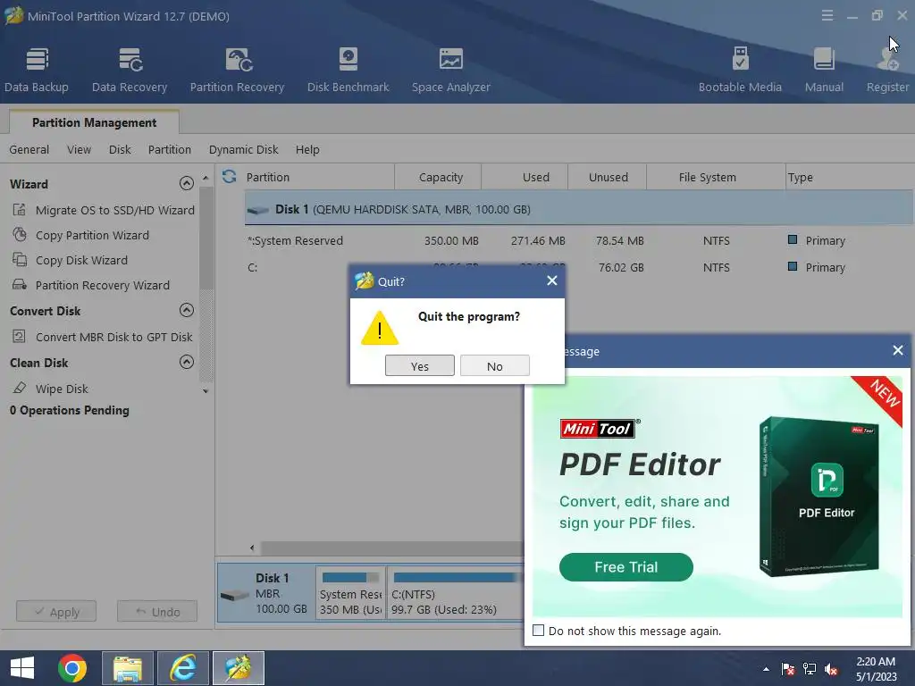915x686 pixels.
Task: Show hidden system tray icons
Action: coord(766,669)
